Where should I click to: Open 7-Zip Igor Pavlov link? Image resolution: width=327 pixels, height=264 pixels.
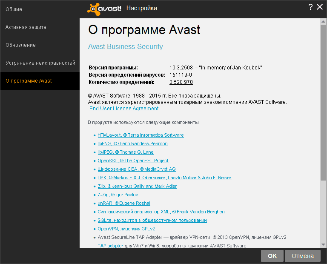pos(118,195)
